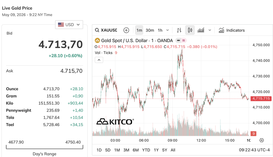The width and height of the screenshot is (273, 157).
Task: Select the 1h interval
Action: click(x=160, y=30)
